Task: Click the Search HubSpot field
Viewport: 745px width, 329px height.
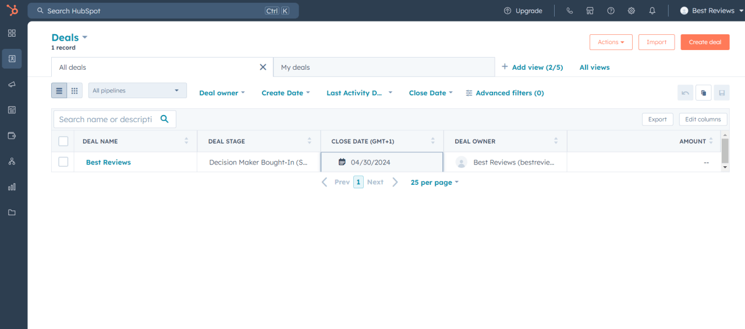Action: [163, 10]
